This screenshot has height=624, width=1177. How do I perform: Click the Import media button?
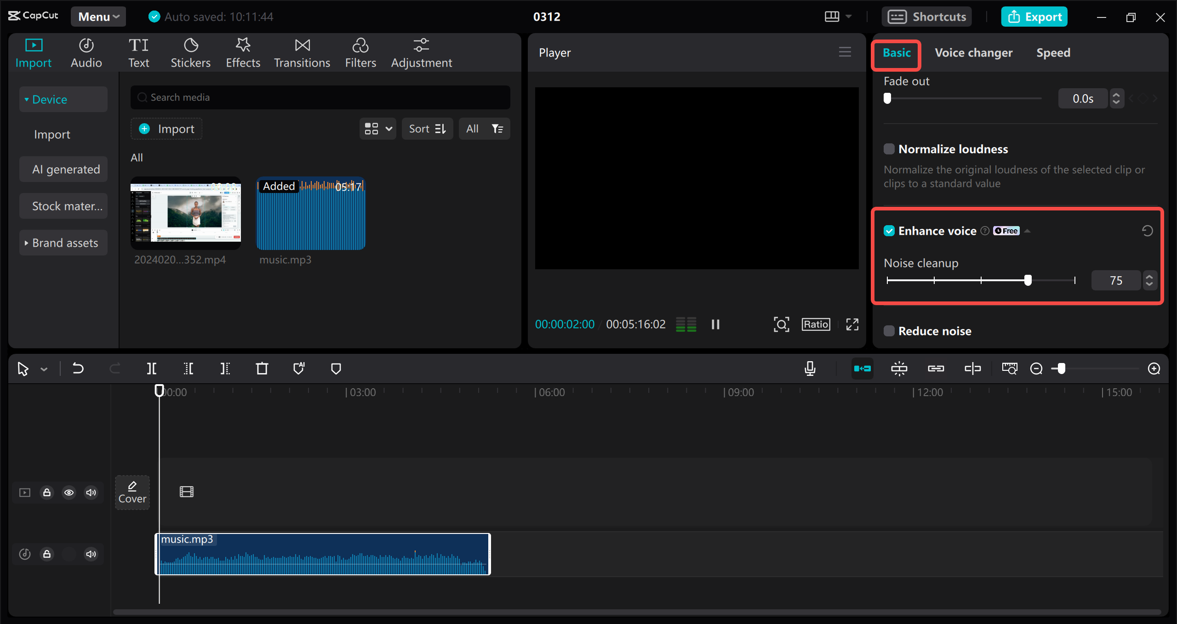point(166,128)
